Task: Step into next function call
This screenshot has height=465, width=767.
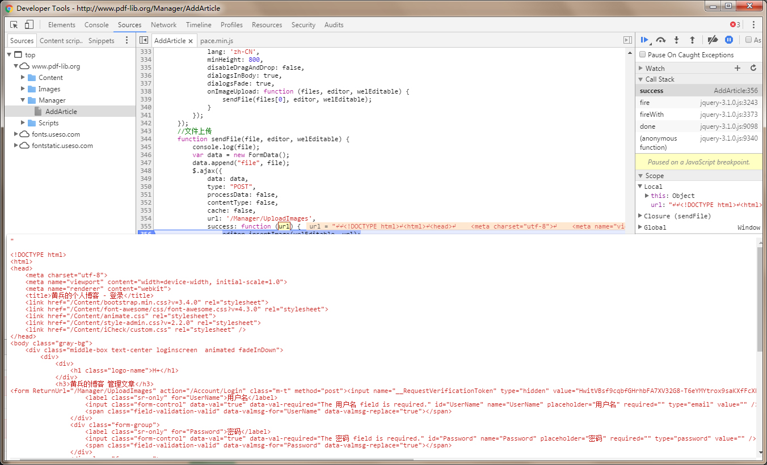Action: pos(676,40)
